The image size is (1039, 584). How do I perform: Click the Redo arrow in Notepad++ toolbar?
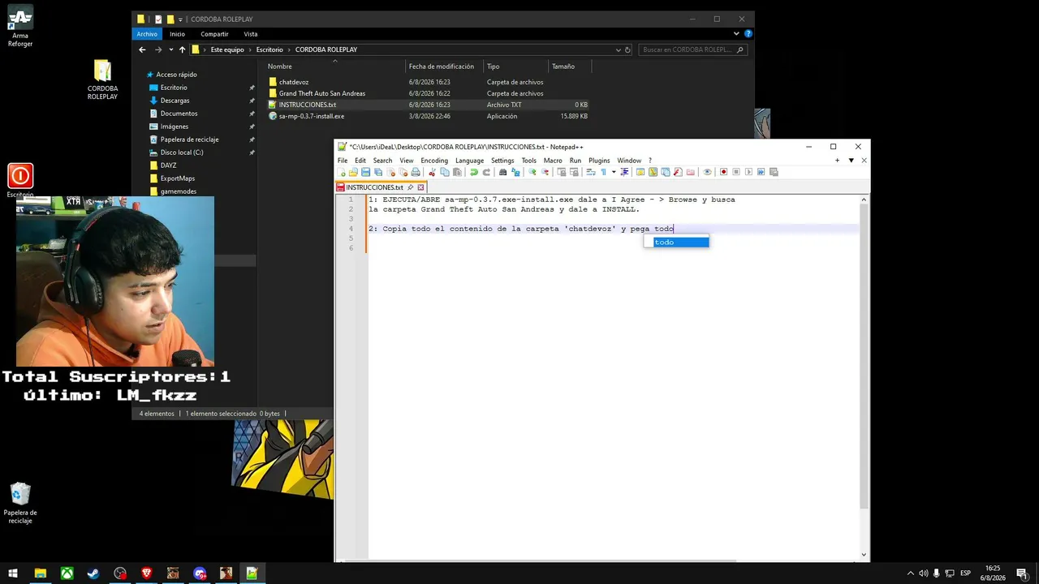pyautogui.click(x=486, y=172)
